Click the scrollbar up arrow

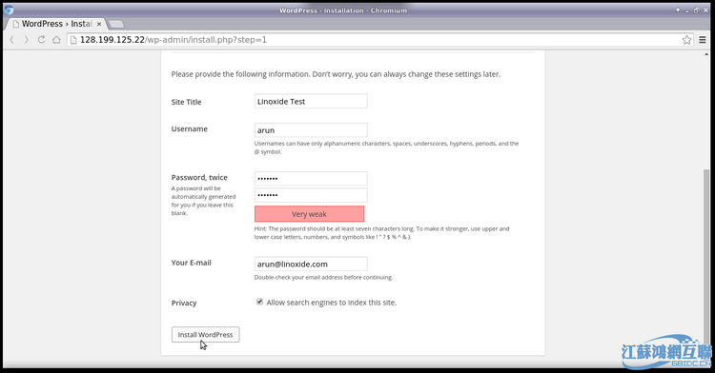(x=706, y=53)
